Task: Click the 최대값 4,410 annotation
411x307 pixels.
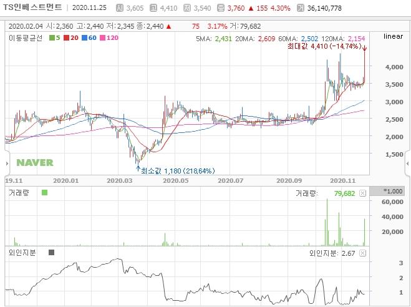Action: point(324,46)
